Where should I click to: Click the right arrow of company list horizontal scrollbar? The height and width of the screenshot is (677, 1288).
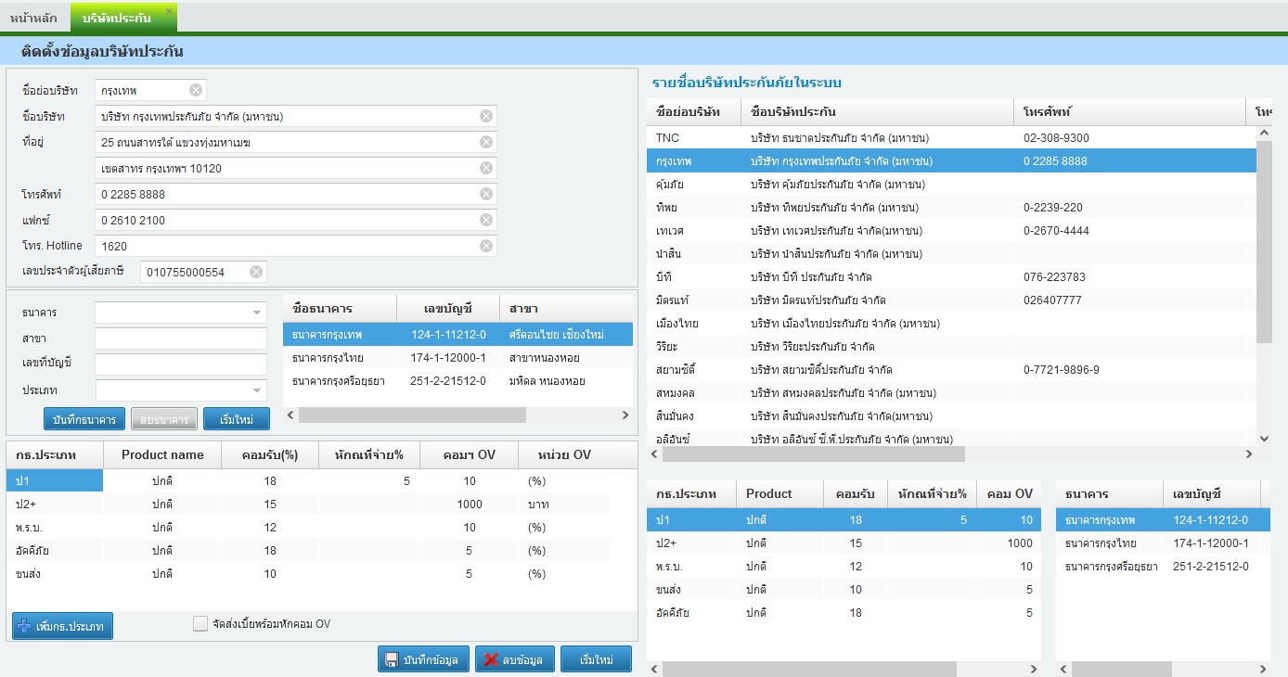tap(1249, 454)
